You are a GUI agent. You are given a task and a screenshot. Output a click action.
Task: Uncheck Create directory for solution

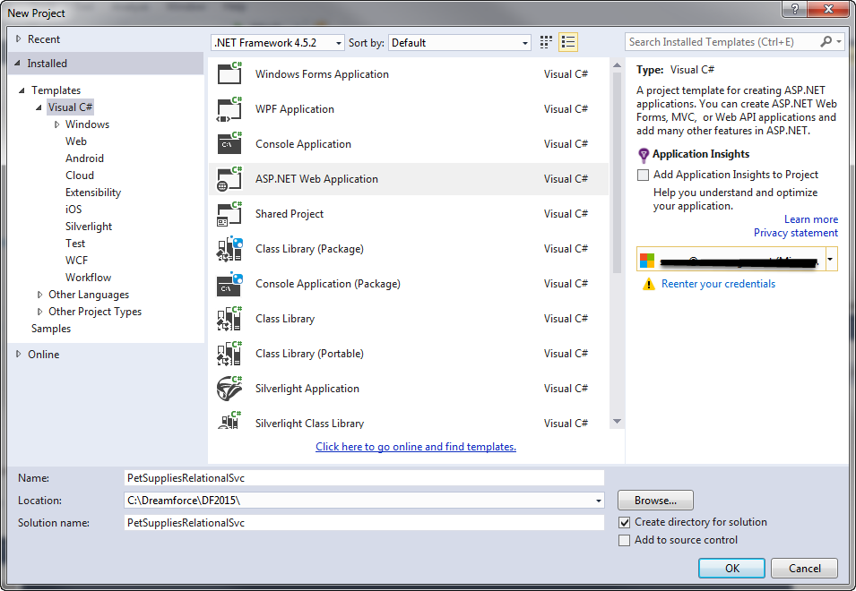[625, 522]
